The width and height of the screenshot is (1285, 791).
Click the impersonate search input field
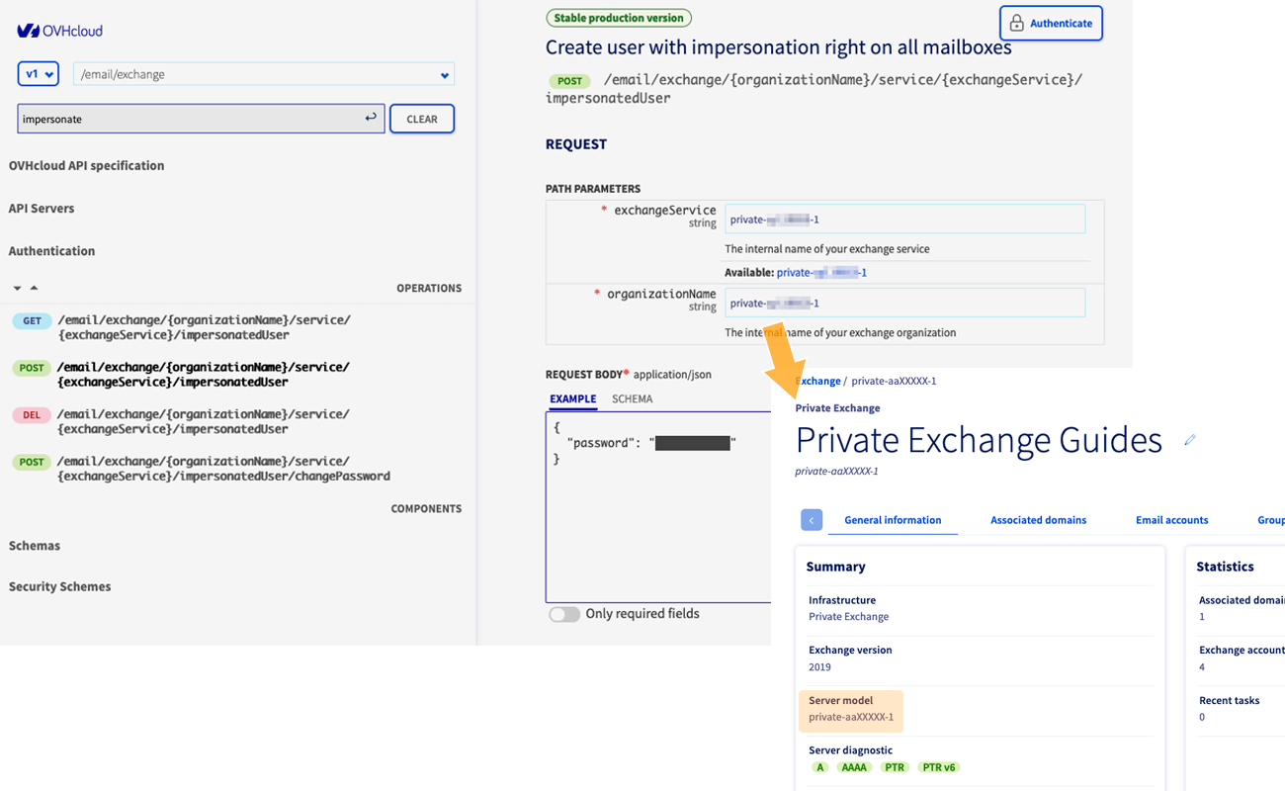pos(148,118)
